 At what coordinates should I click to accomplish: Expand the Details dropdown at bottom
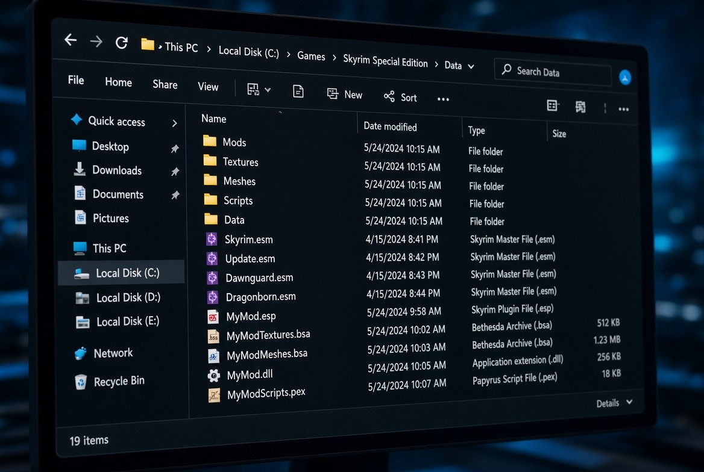tap(614, 403)
